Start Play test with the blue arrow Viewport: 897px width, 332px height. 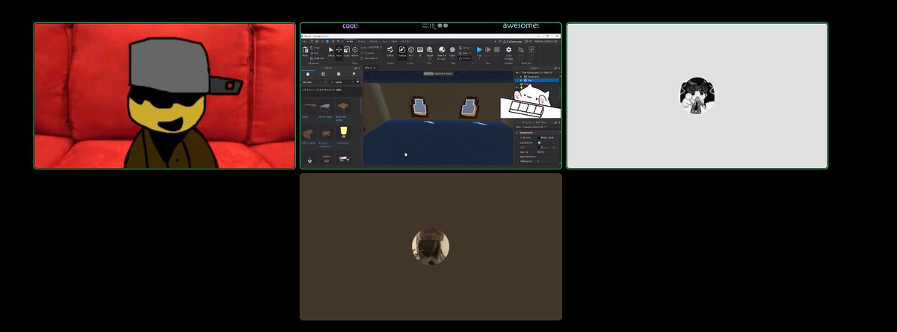click(479, 51)
